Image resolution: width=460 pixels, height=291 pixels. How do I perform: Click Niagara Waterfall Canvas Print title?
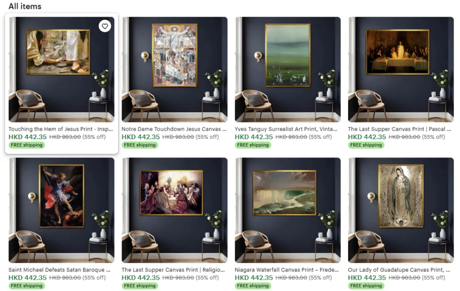pos(287,270)
